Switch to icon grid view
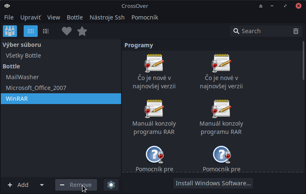The height and width of the screenshot is (194, 306). click(x=31, y=31)
